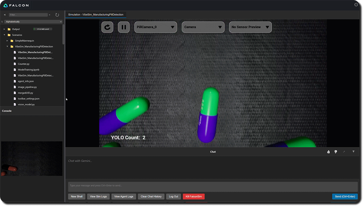Click the 315.8 MB used storage bar
363x206 pixels.
point(43,29)
